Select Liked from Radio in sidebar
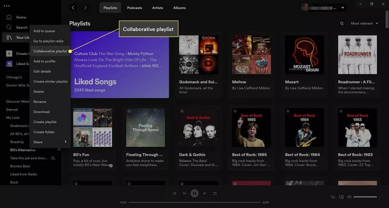This screenshot has width=389, height=208. coord(23,174)
